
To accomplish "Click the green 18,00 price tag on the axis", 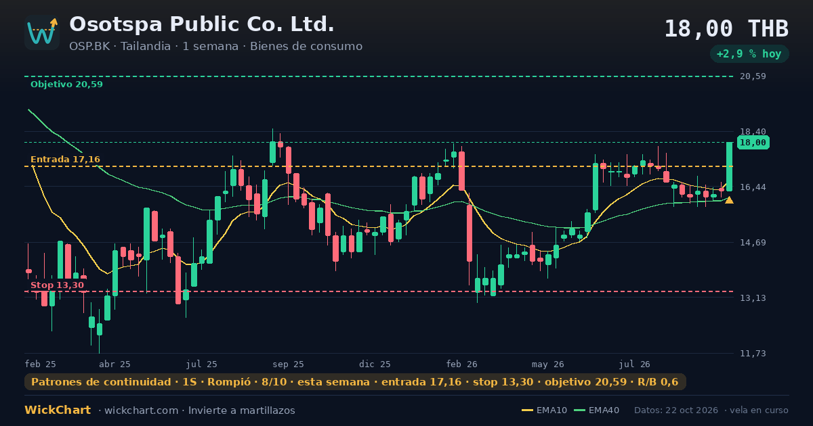I will coord(753,143).
